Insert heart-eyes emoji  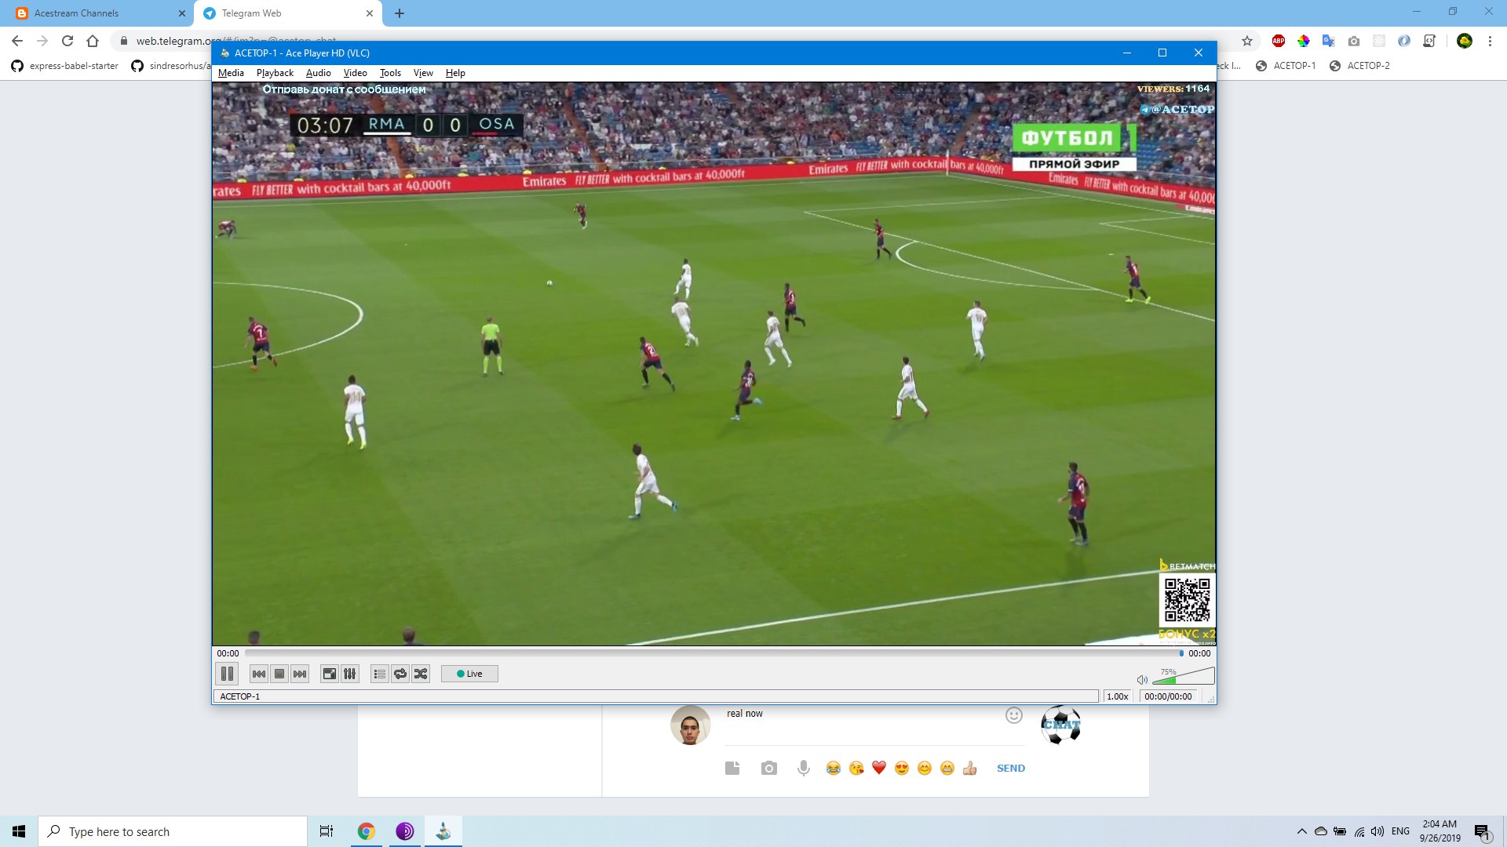coord(902,768)
